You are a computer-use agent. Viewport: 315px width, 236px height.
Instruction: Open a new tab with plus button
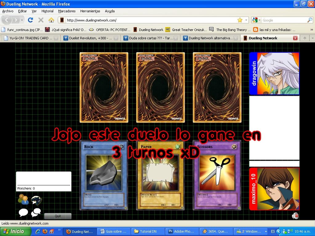point(305,38)
